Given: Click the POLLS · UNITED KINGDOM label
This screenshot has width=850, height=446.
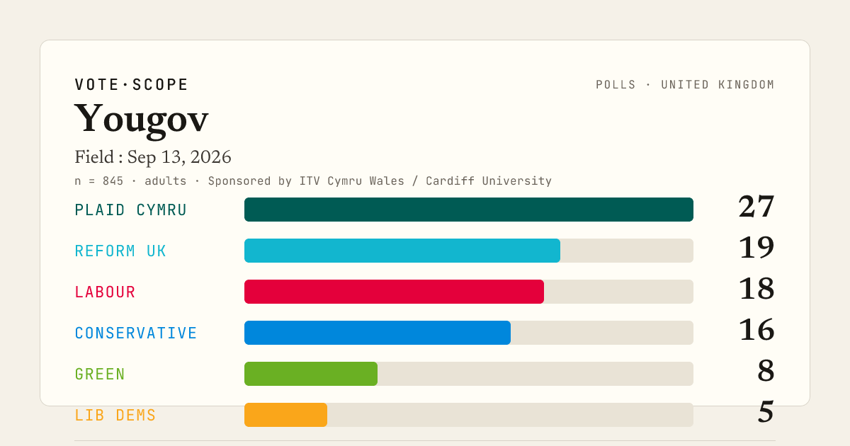Looking at the screenshot, I should point(685,85).
